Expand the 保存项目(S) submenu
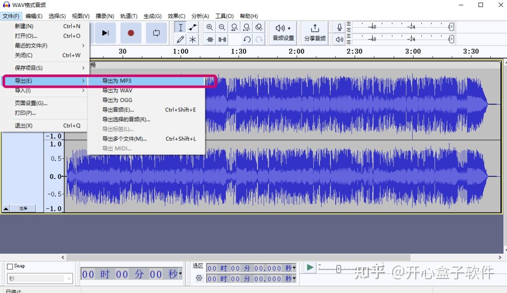The width and height of the screenshot is (507, 293). tap(45, 68)
